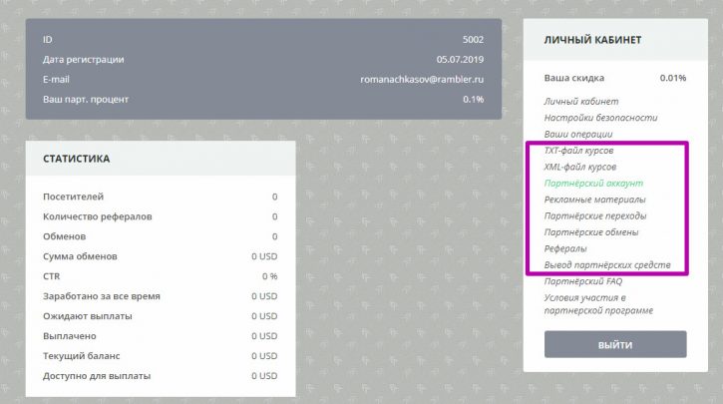Screen dimensions: 723x404
Task: Click Текущий баланс row label
Action: tap(81, 355)
